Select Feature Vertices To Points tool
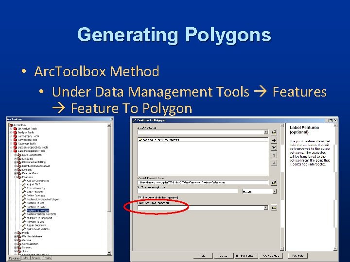Screen dimensions: 350x262 [41, 214]
